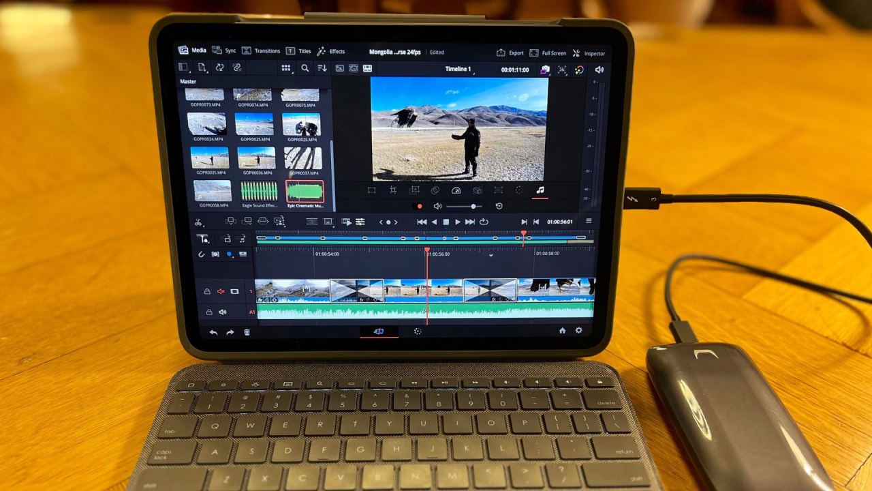This screenshot has width=872, height=491.
Task: Open the sort order menu
Action: 322,68
